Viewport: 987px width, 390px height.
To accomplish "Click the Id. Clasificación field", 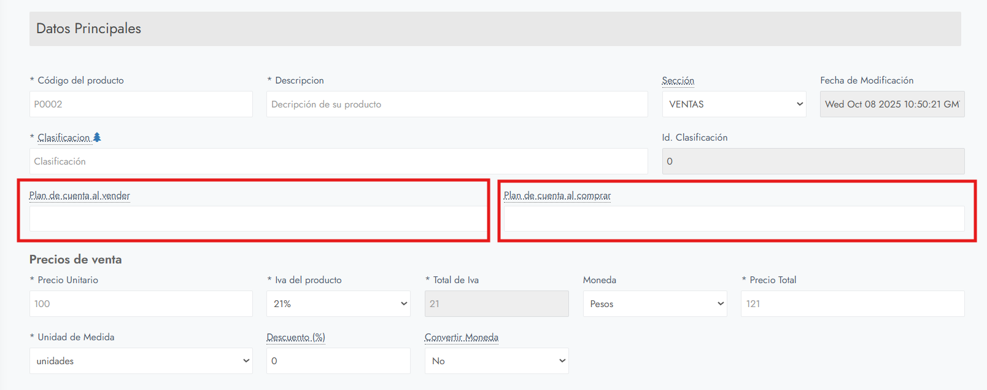I will (x=813, y=162).
